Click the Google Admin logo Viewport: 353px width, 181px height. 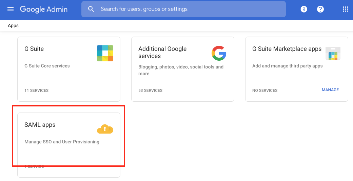44,9
